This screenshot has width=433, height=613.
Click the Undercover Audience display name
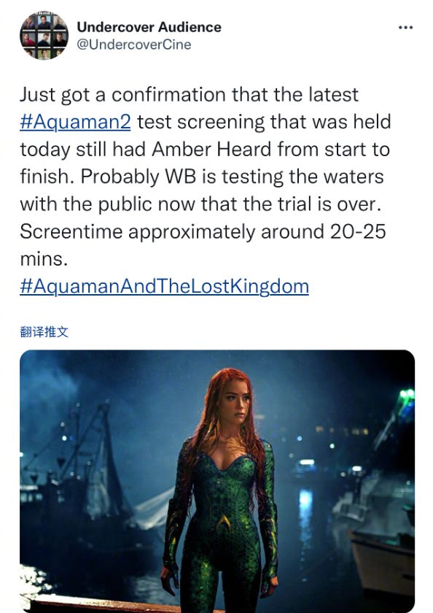149,27
